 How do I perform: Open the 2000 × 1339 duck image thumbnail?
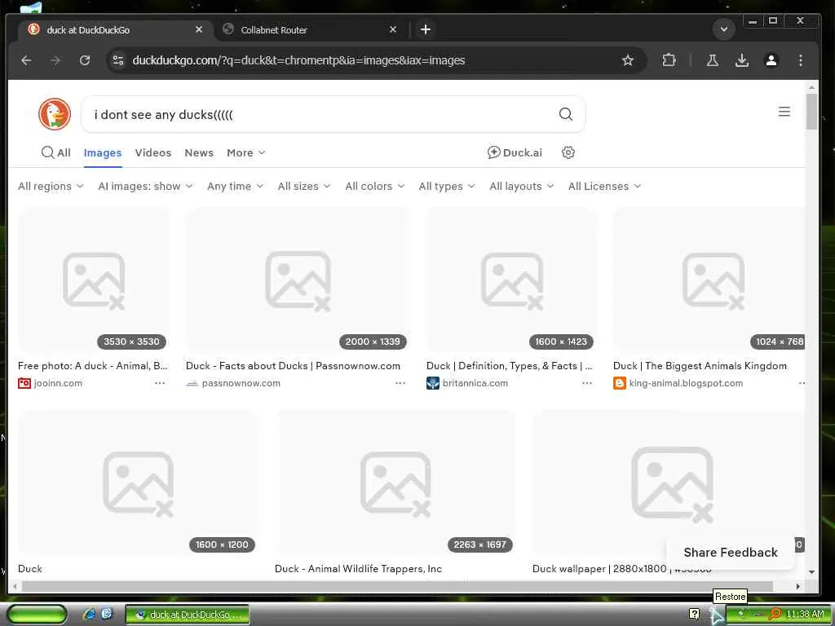tap(298, 280)
